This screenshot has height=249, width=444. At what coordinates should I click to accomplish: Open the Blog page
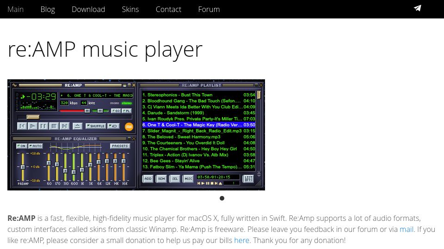coord(48,9)
